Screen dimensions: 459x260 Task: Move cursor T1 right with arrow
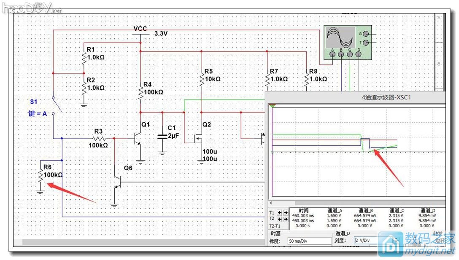point(286,213)
